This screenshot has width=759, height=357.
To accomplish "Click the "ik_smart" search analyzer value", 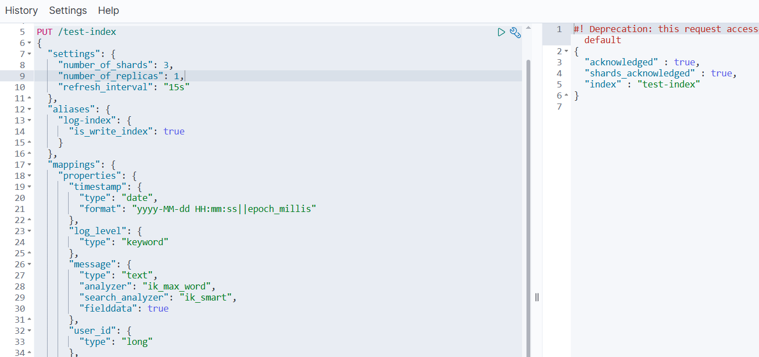I will 206,298.
